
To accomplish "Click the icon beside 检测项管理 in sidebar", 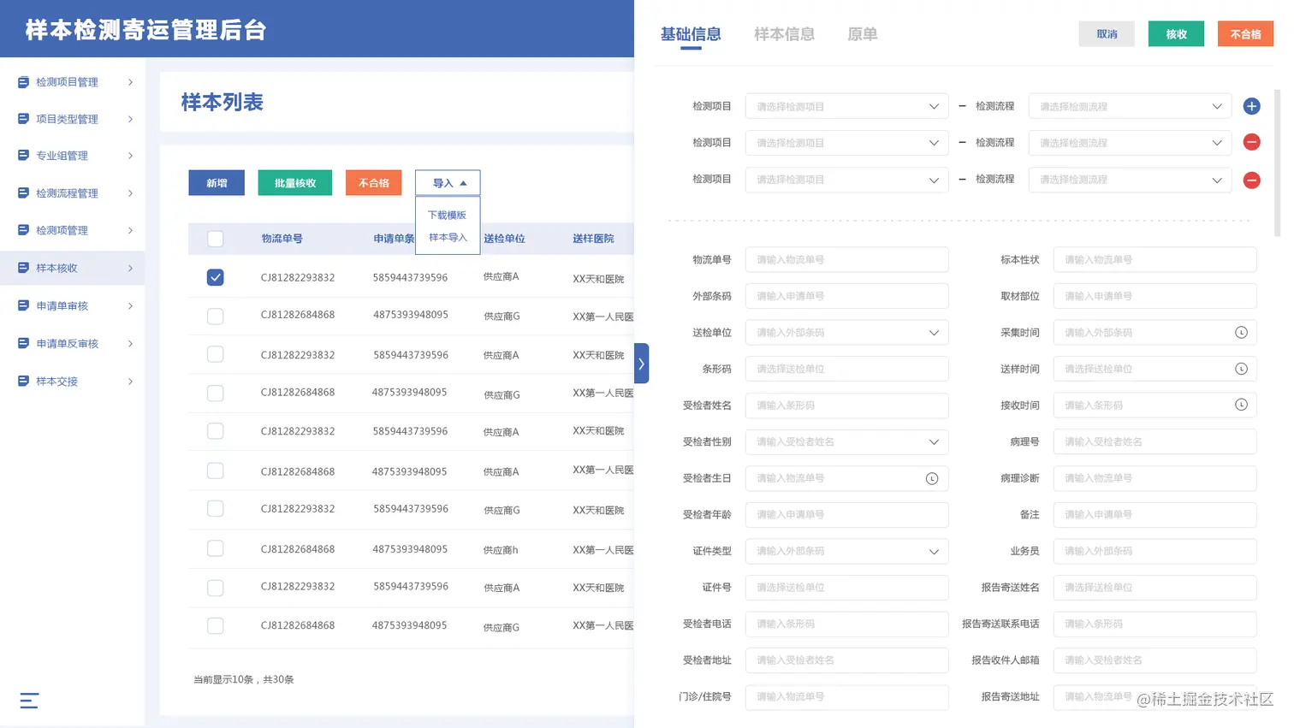I will click(23, 230).
